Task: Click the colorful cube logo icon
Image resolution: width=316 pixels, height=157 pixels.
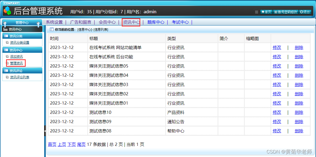Action: click(x=7, y=11)
